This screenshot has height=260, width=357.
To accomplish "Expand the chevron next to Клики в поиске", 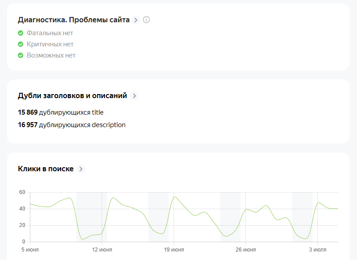I will 81,169.
